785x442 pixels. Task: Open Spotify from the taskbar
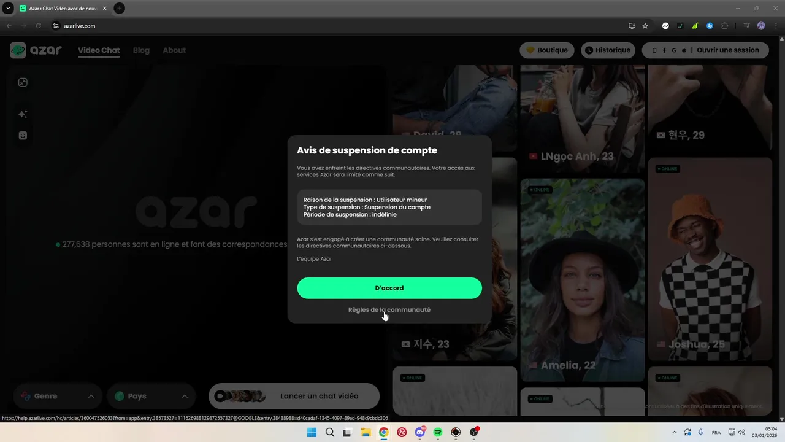[438, 432]
